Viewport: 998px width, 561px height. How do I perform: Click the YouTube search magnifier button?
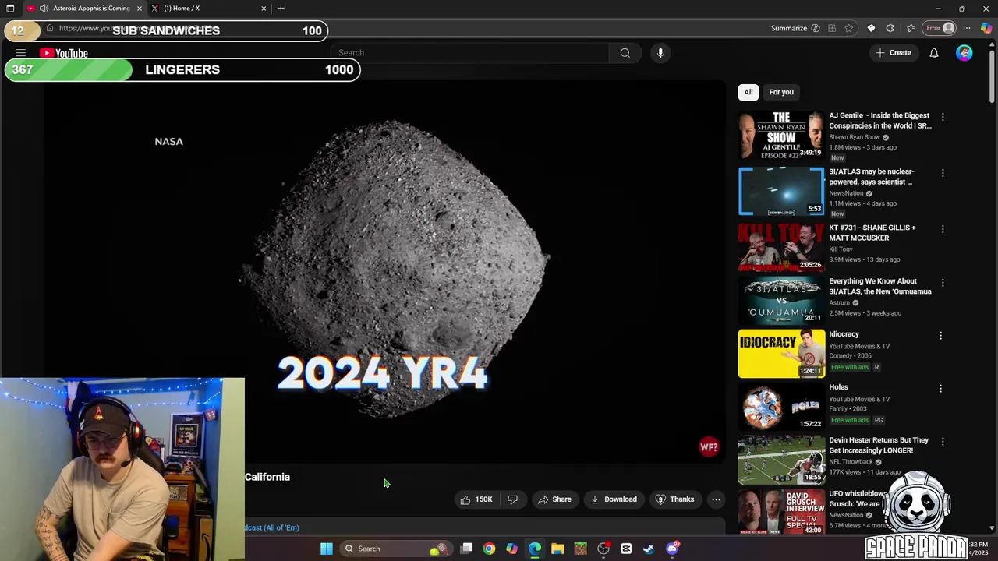click(625, 53)
